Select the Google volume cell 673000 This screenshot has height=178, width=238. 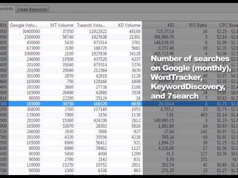pyautogui.click(x=33, y=48)
